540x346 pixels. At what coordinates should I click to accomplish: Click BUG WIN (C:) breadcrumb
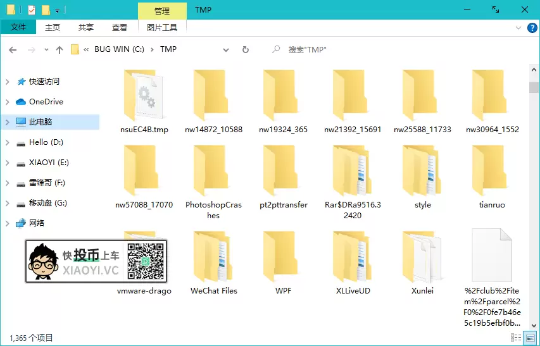pyautogui.click(x=119, y=49)
